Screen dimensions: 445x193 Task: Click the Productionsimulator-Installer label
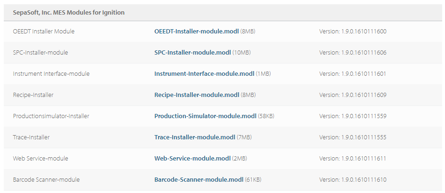tap(51, 116)
